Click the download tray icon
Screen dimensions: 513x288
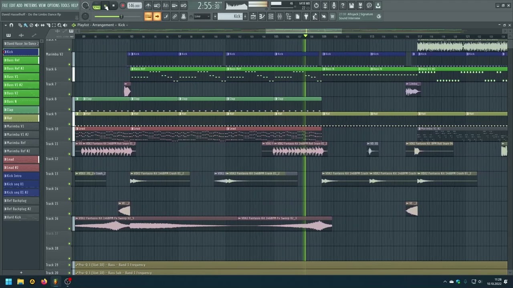pyautogui.click(x=378, y=6)
